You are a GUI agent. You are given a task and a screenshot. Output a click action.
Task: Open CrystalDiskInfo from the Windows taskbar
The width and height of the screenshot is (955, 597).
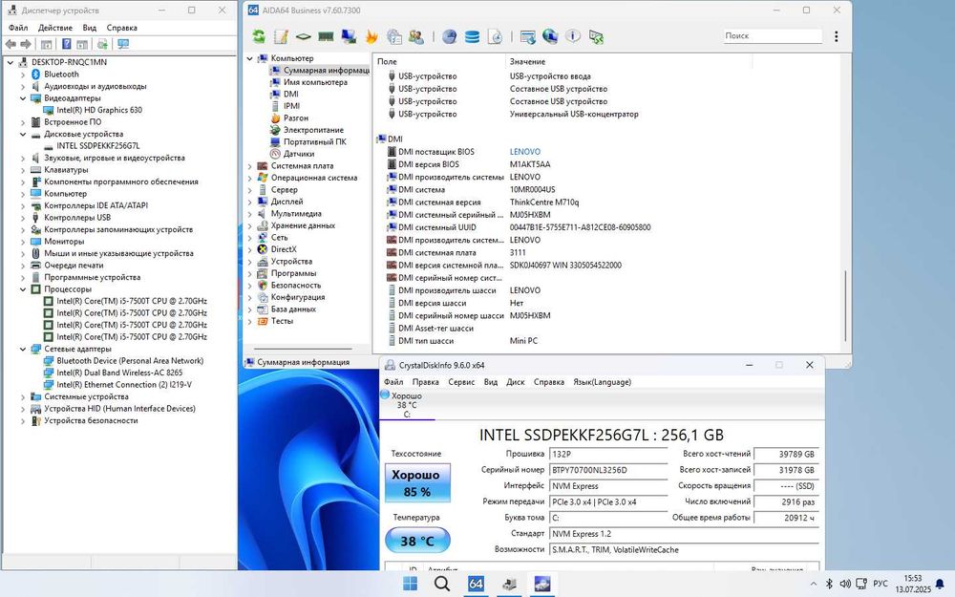541,584
